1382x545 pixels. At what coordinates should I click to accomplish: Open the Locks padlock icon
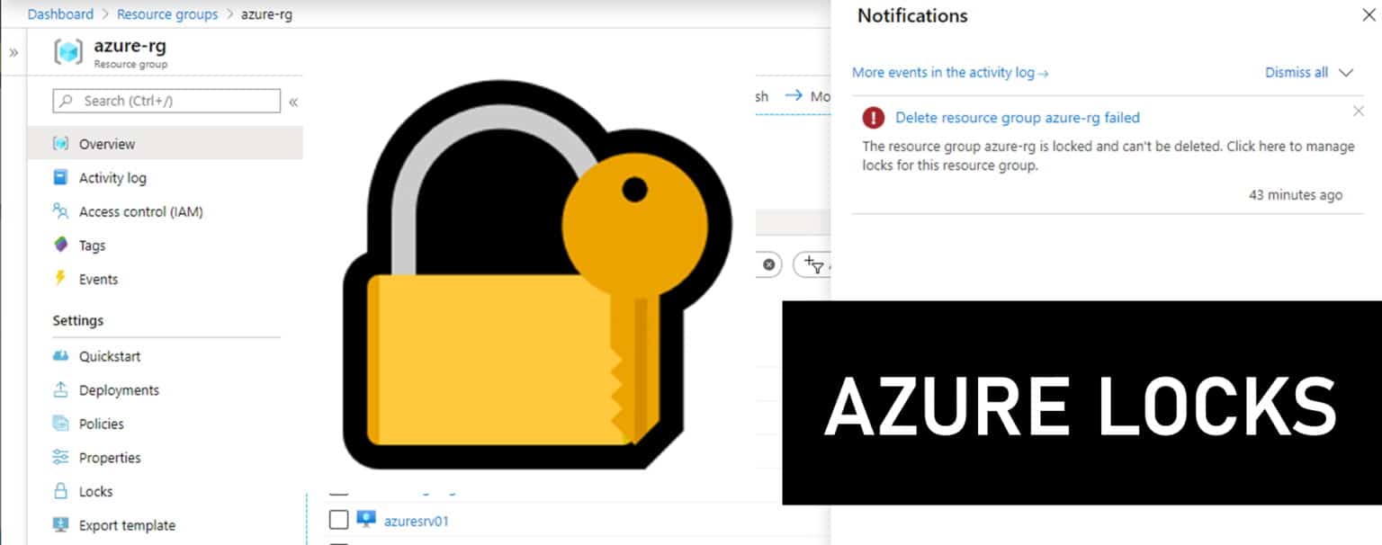[59, 491]
